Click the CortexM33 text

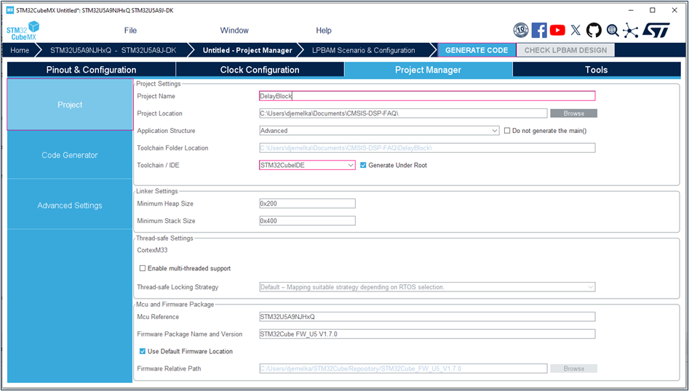tap(152, 250)
